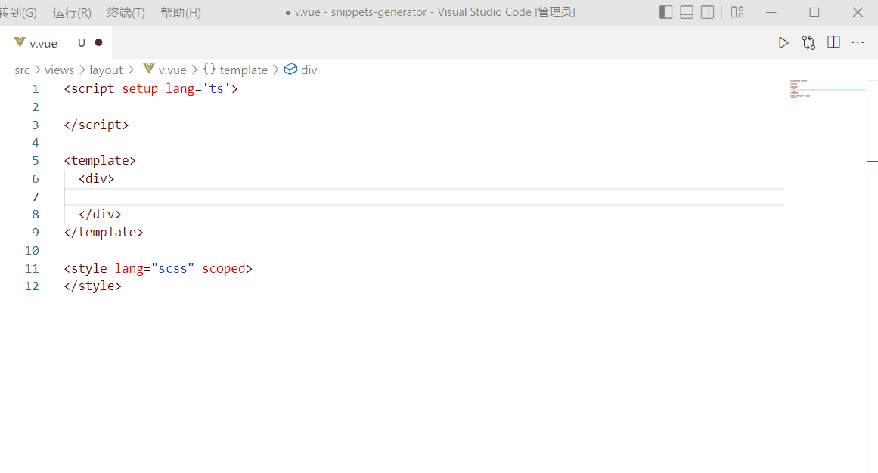Expand the chevron after views breadcrumb
Screen dimensions: 878x473
coord(82,70)
